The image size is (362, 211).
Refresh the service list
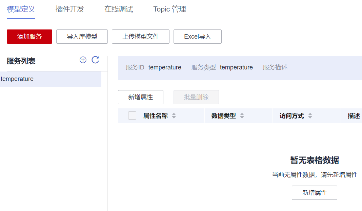[x=95, y=60]
